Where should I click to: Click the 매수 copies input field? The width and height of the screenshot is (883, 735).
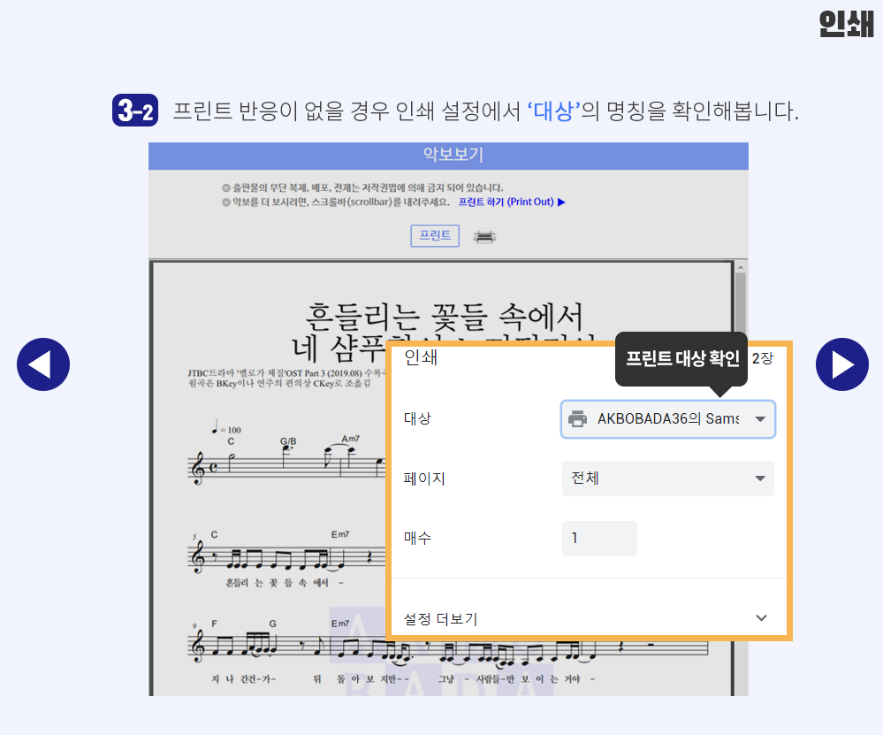[599, 539]
